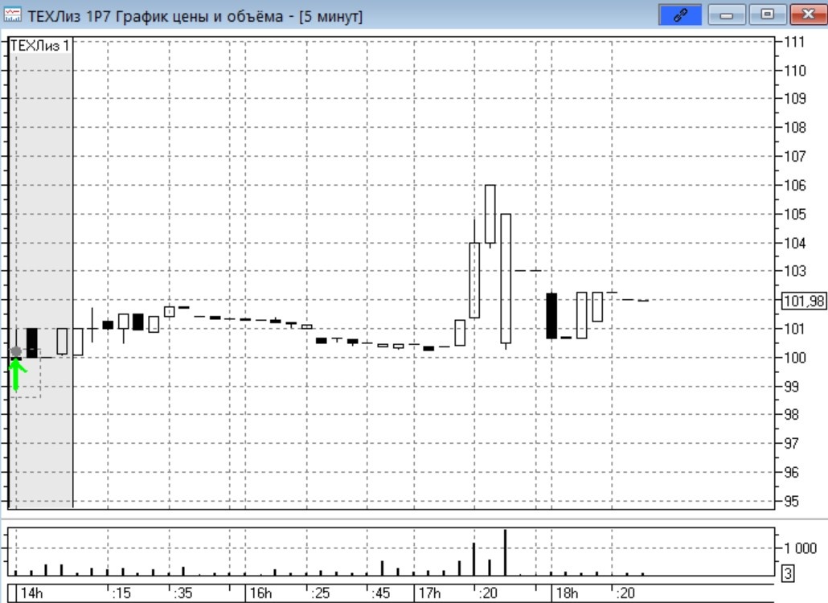Click the 14h label on time axis
The width and height of the screenshot is (828, 603).
click(31, 593)
